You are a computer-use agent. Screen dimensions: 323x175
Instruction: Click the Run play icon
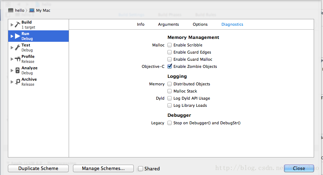tap(18, 36)
